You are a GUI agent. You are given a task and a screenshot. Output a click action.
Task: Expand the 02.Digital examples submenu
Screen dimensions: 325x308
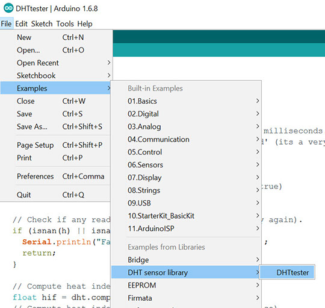[186, 114]
